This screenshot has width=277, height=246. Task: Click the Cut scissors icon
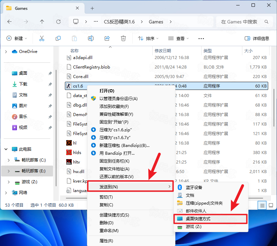(x=42, y=38)
